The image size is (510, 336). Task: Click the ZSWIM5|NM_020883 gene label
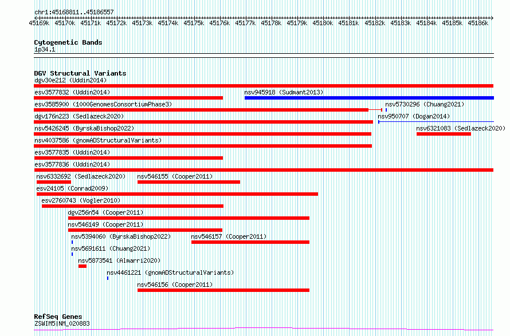click(x=62, y=323)
